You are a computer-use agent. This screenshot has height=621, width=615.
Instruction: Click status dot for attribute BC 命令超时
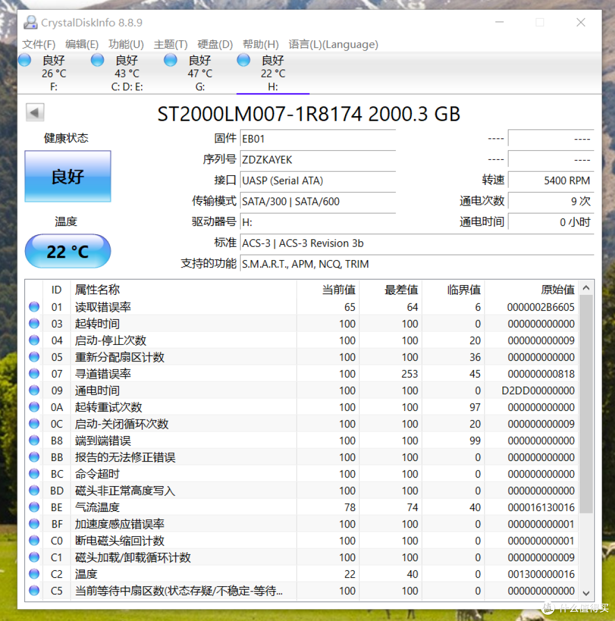pos(34,473)
